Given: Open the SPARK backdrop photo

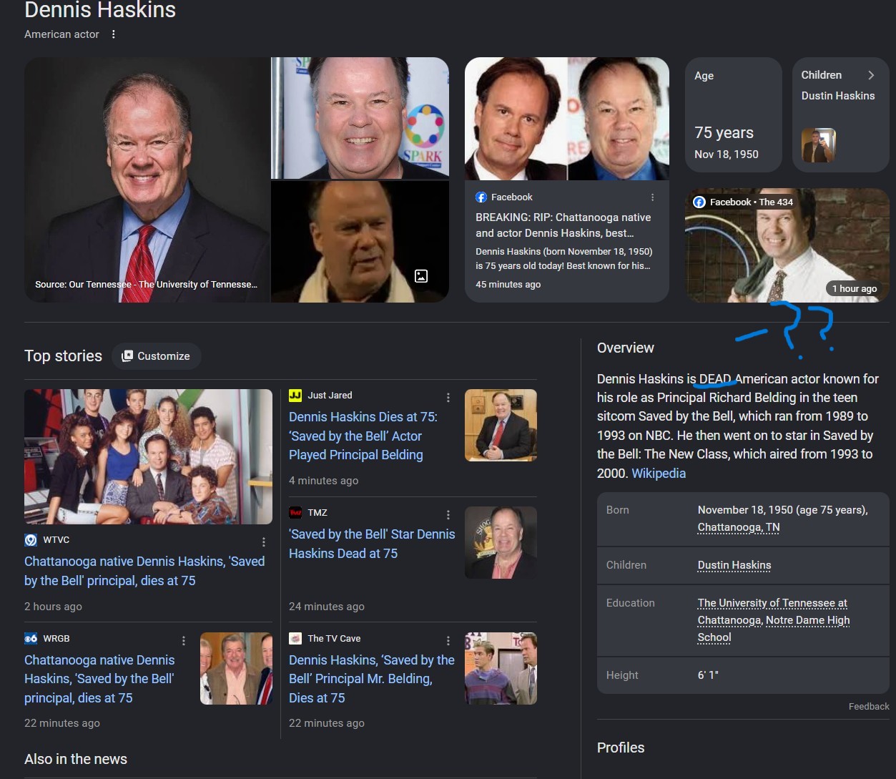Looking at the screenshot, I should (x=360, y=118).
